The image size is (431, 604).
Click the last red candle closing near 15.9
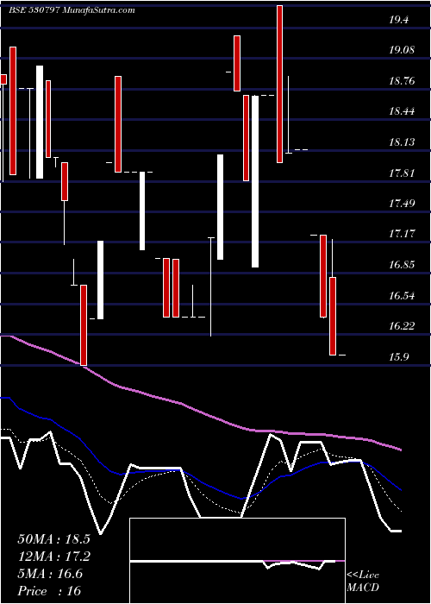[333, 316]
